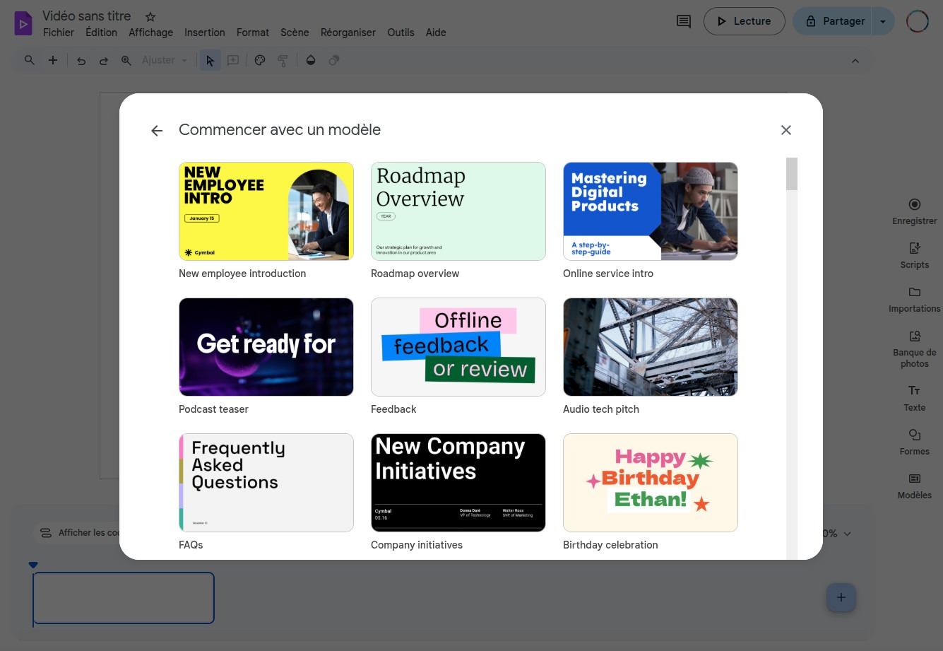
Task: Collapse the toolbar with chevron
Action: tap(855, 61)
